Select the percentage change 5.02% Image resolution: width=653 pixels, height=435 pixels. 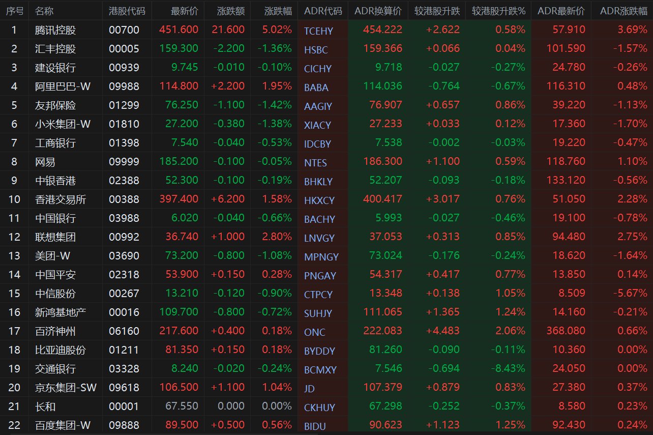coord(277,30)
